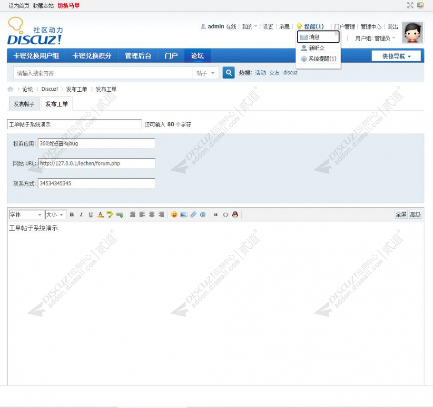
Task: Select 论坛 in navigation bar
Action: pos(197,56)
